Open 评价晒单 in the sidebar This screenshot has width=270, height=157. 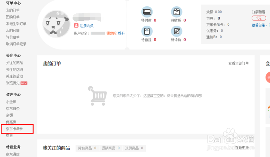pyautogui.click(x=13, y=37)
